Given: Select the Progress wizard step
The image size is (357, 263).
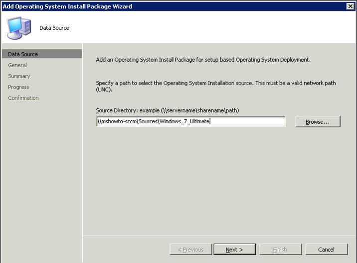Looking at the screenshot, I should pyautogui.click(x=18, y=87).
